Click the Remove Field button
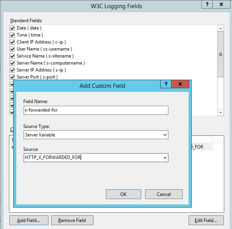The width and height of the screenshot is (232, 229). click(x=72, y=220)
